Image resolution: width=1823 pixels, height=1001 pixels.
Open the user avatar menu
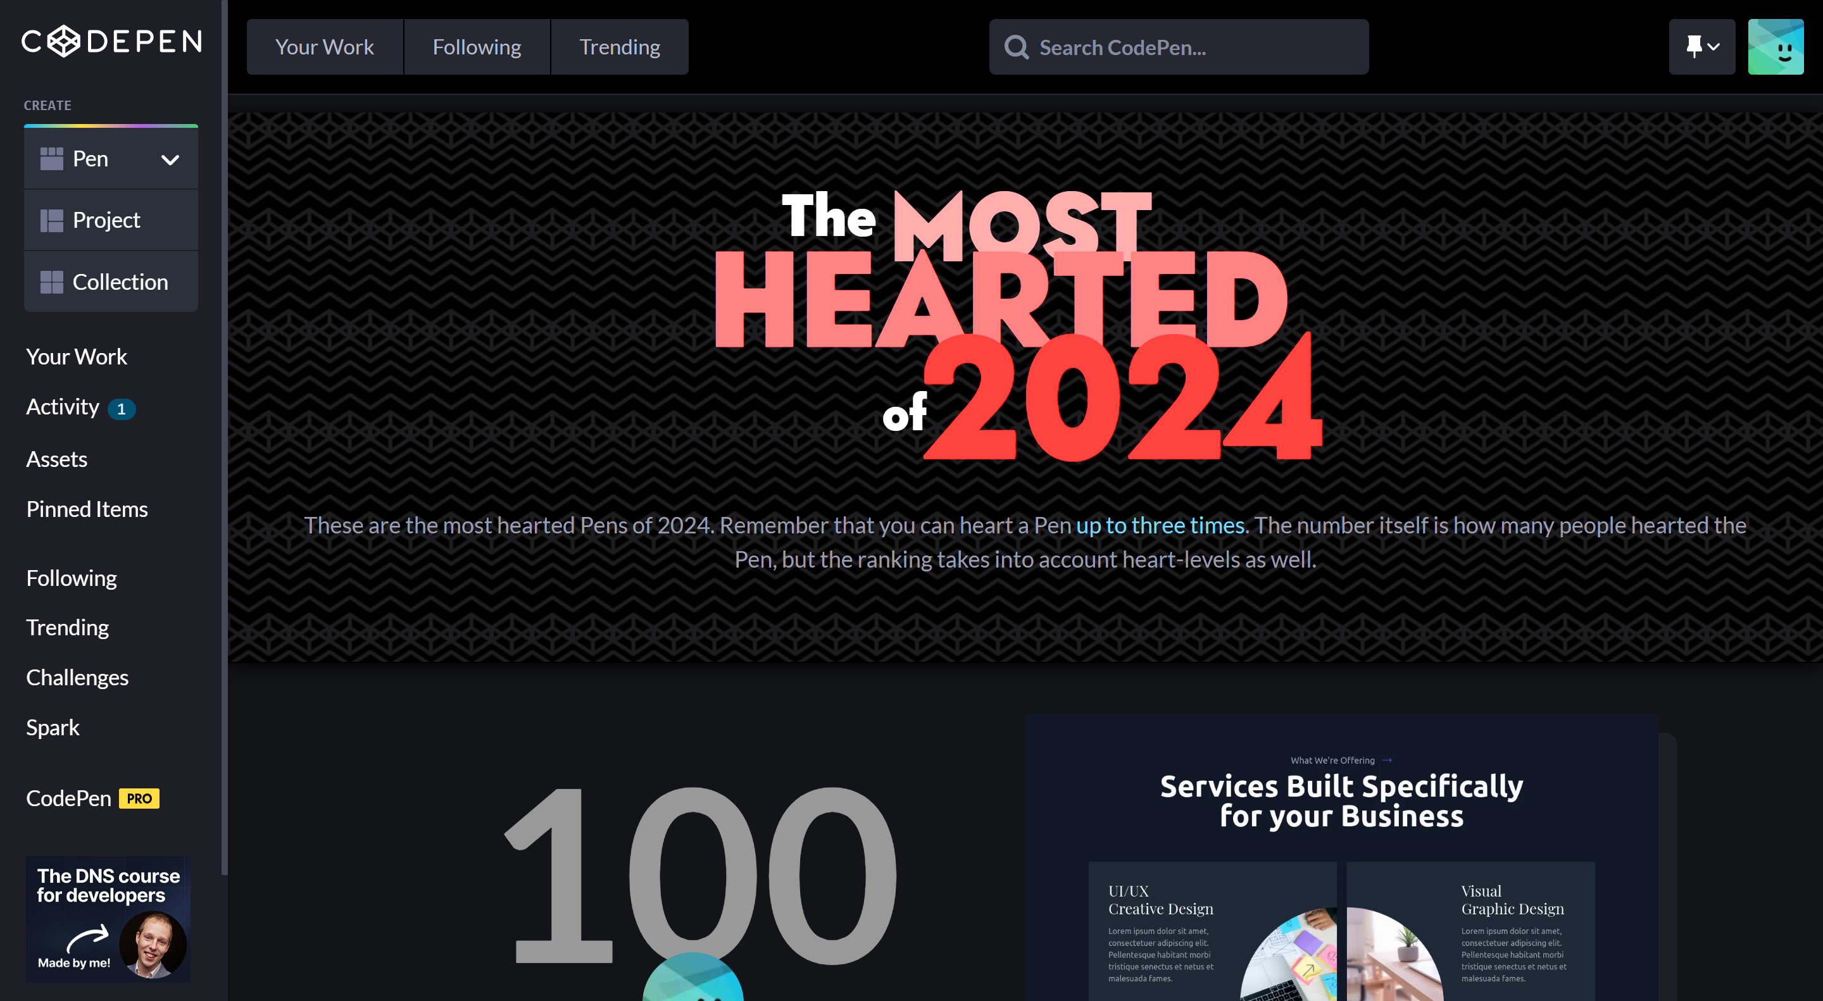pos(1775,47)
